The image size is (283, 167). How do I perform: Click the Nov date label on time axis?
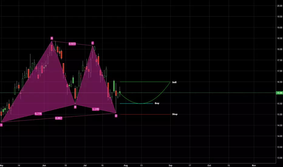point(254,165)
